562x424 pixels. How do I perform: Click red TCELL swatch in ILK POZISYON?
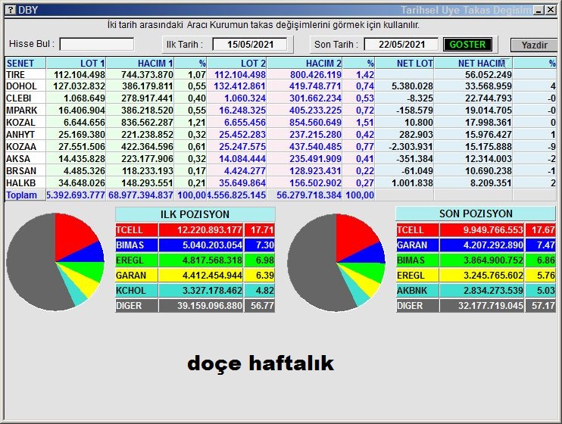[129, 230]
